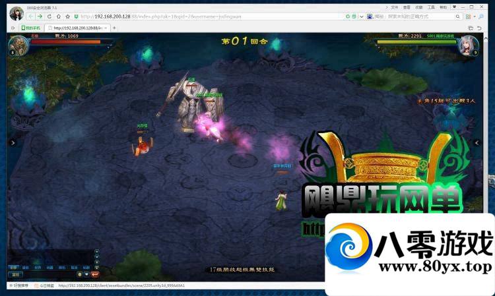Go back with the browser back arrow

tap(30, 16)
